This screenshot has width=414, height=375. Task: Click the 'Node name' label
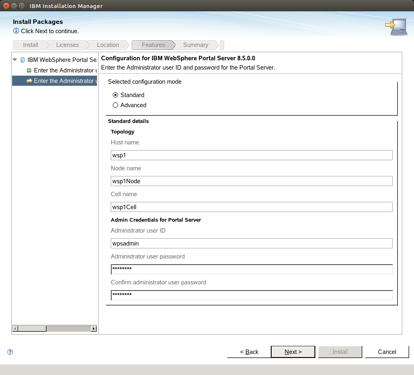point(126,168)
